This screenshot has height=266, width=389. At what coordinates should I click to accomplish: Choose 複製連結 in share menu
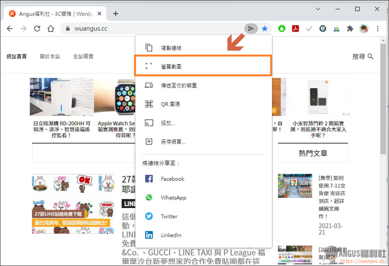pyautogui.click(x=203, y=48)
